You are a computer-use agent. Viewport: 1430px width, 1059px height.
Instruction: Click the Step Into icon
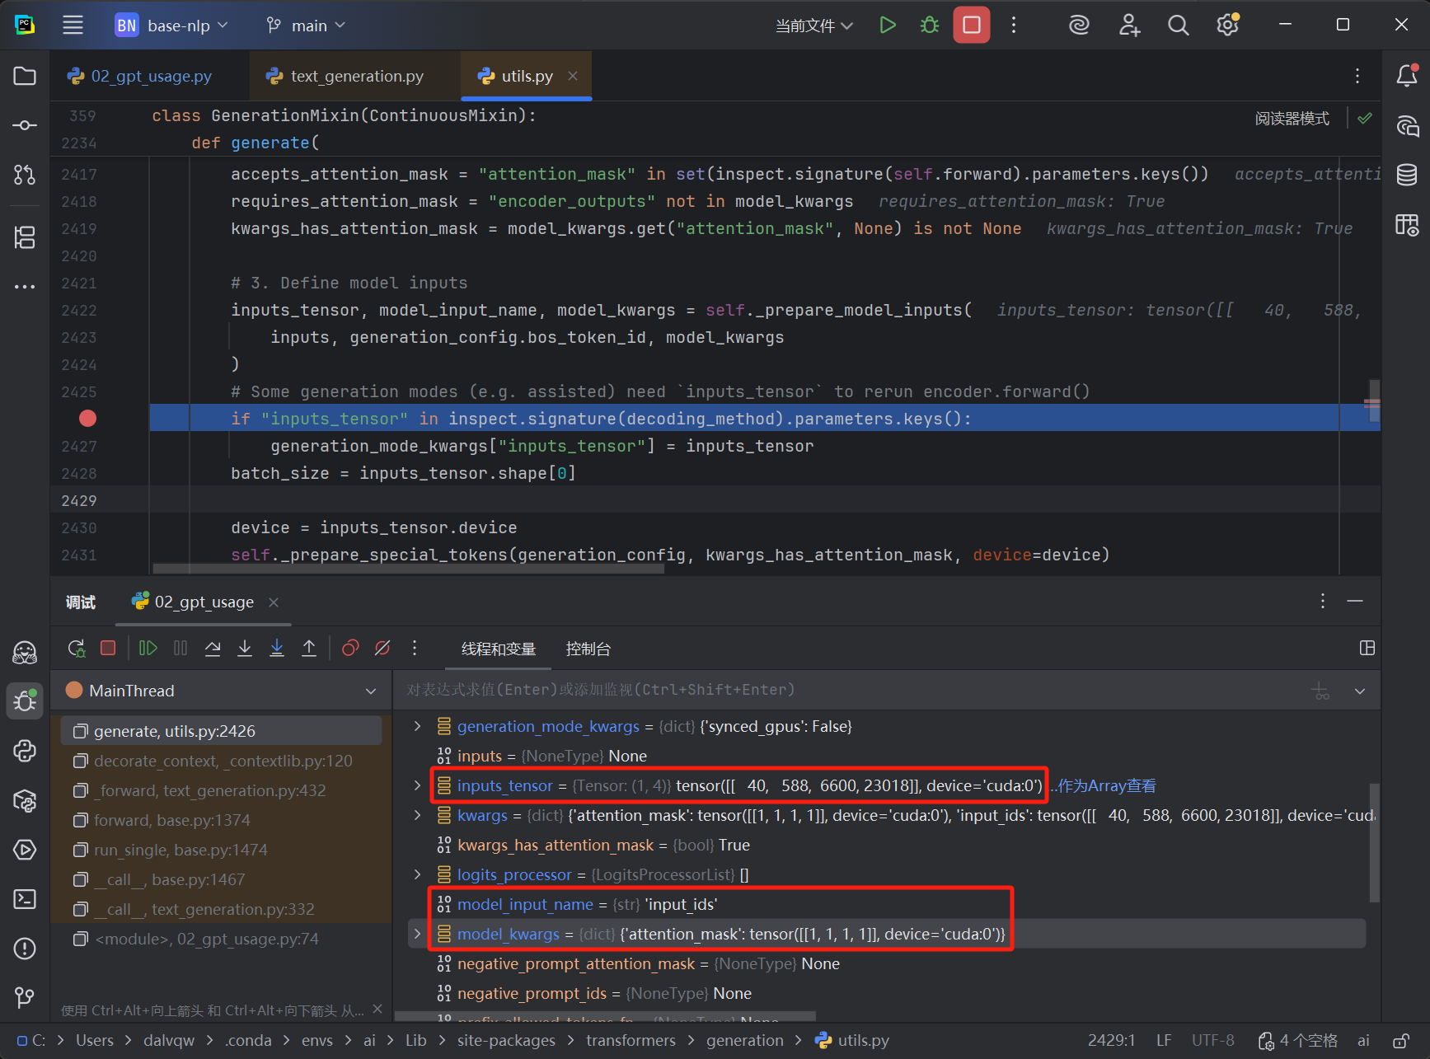click(x=245, y=649)
